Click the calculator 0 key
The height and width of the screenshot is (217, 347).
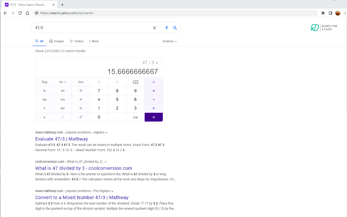click(99, 117)
